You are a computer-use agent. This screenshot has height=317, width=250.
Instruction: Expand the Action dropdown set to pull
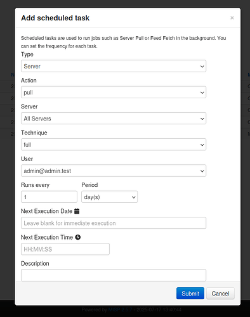[114, 93]
